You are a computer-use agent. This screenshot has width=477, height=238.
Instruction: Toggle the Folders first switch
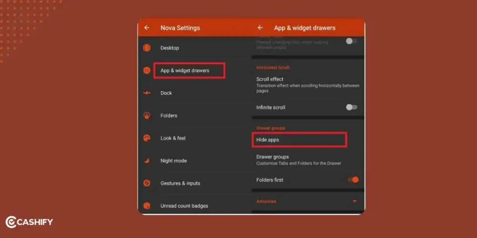[353, 180]
